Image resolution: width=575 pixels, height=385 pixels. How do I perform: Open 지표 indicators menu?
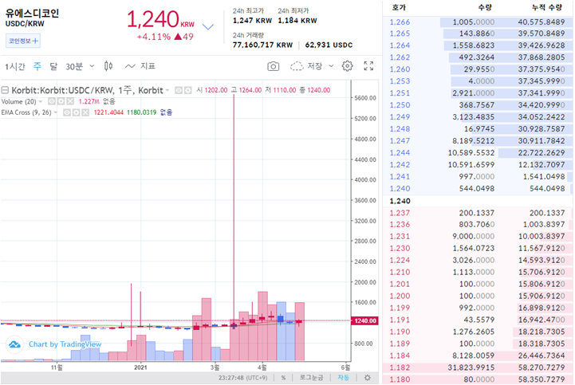point(140,66)
